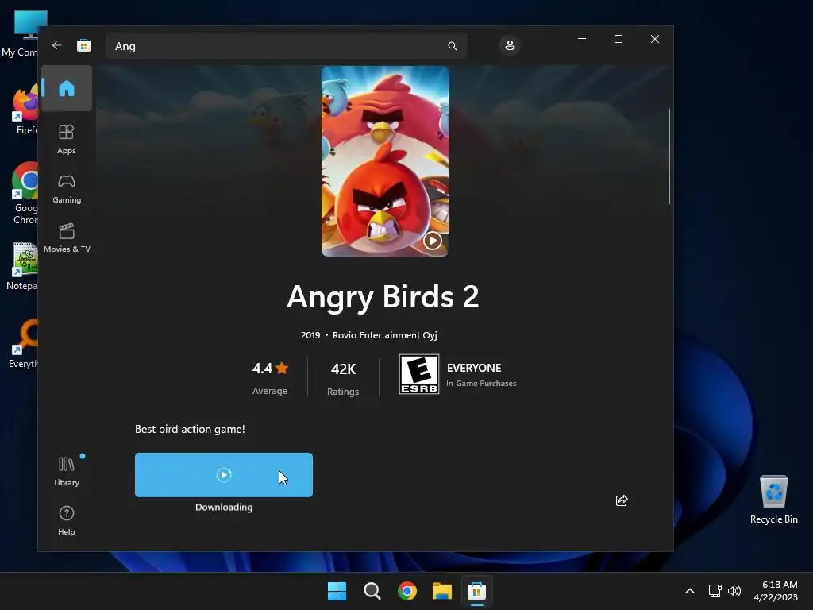Open File Explorer from the taskbar
The image size is (813, 610).
click(x=441, y=591)
